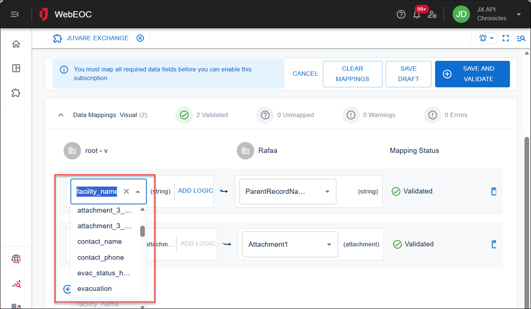
Task: Collapse the facility_name dropdown arrow
Action: coord(138,191)
